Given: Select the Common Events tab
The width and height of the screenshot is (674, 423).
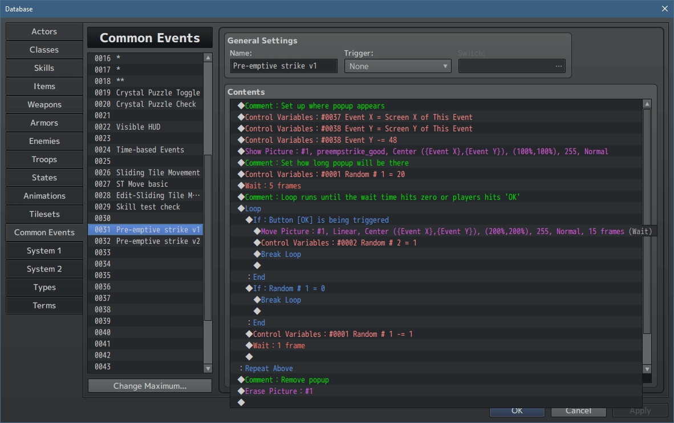Looking at the screenshot, I should point(44,232).
